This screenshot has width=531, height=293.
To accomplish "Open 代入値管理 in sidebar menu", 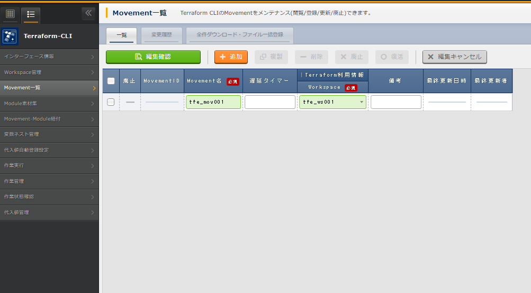I will click(x=49, y=213).
